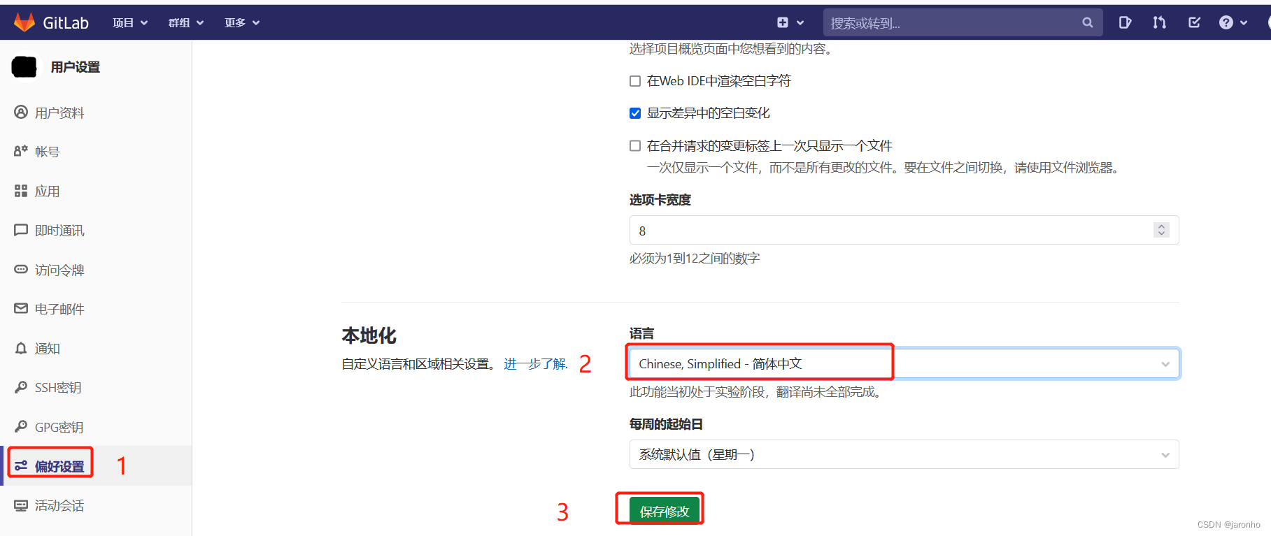Click the tab width stepper arrows
The image size is (1271, 536).
pyautogui.click(x=1161, y=230)
